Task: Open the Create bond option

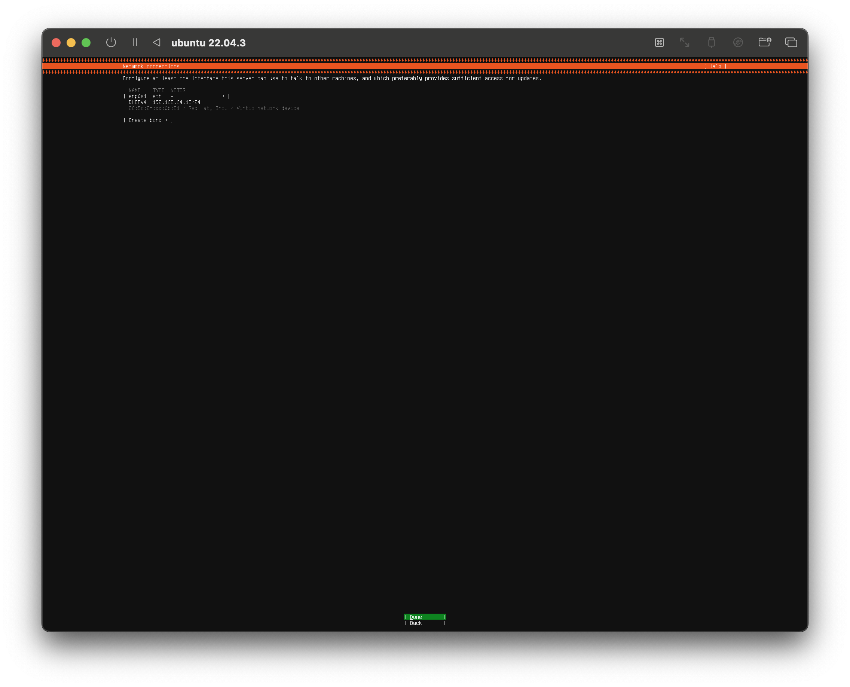Action: [148, 120]
